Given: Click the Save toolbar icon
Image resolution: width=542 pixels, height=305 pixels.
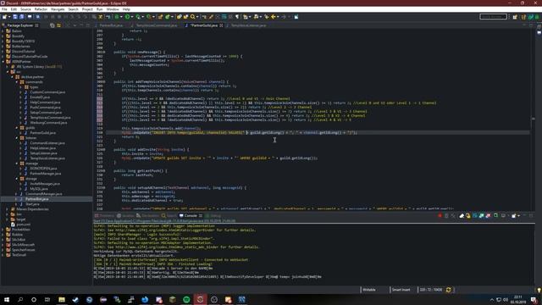Looking at the screenshot, I should coord(15,17).
